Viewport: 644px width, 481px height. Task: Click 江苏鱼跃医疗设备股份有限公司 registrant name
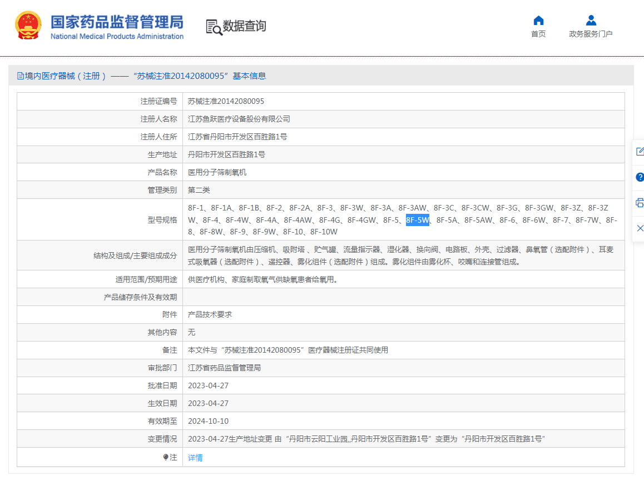239,119
